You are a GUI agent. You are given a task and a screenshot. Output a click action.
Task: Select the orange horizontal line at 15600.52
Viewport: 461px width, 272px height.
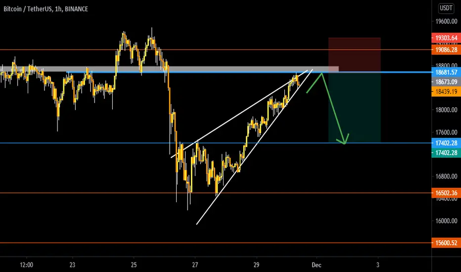[216, 243]
